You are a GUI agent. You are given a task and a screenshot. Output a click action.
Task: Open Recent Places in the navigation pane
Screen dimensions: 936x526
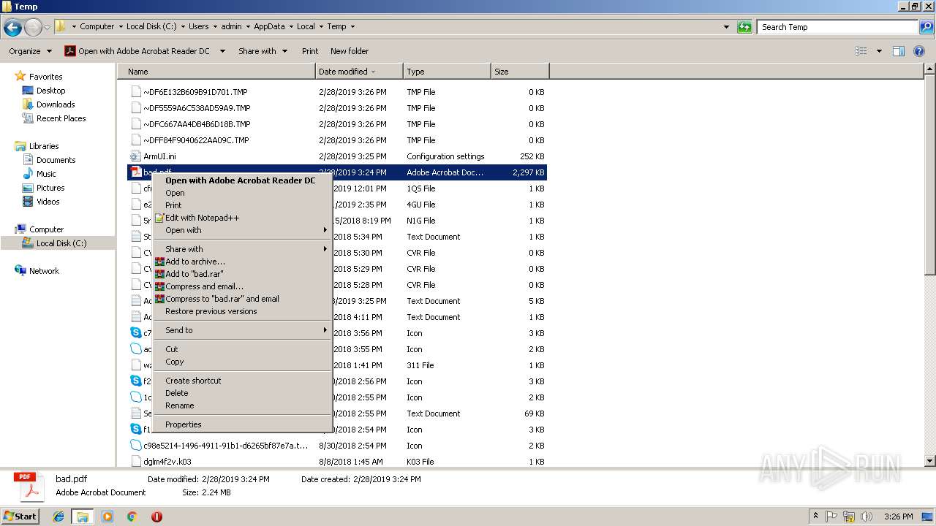pyautogui.click(x=61, y=118)
